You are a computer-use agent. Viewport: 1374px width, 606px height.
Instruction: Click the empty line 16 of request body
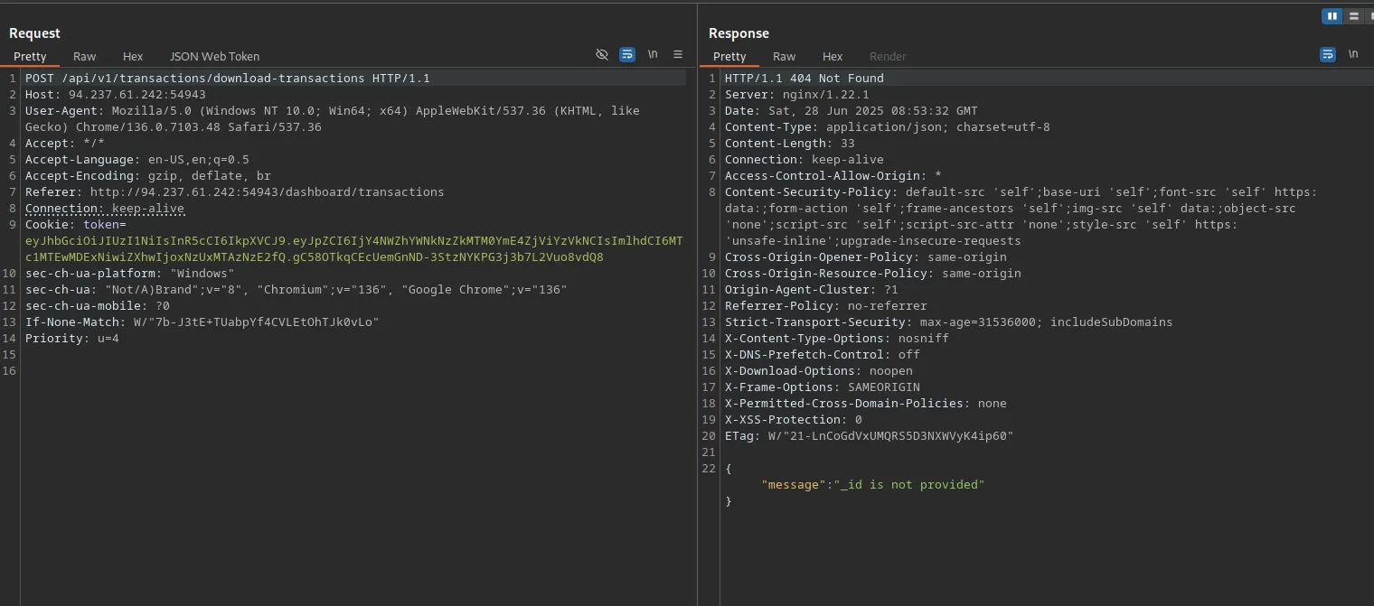353,371
